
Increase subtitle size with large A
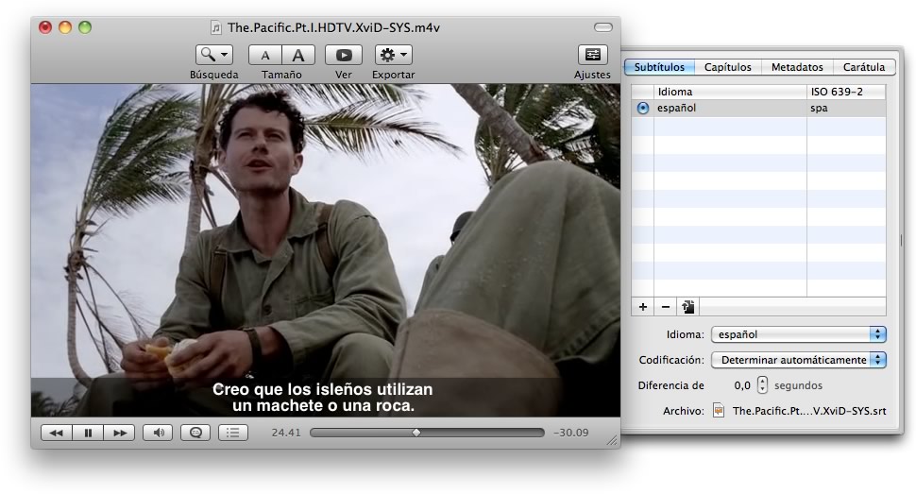click(298, 55)
